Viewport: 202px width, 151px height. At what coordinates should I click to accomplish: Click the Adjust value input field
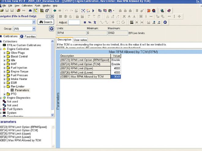(74, 22)
